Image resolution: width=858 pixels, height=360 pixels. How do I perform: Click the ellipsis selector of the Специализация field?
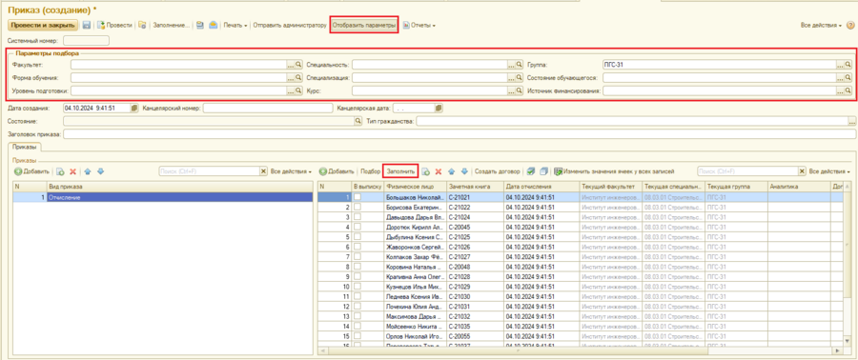[511, 77]
